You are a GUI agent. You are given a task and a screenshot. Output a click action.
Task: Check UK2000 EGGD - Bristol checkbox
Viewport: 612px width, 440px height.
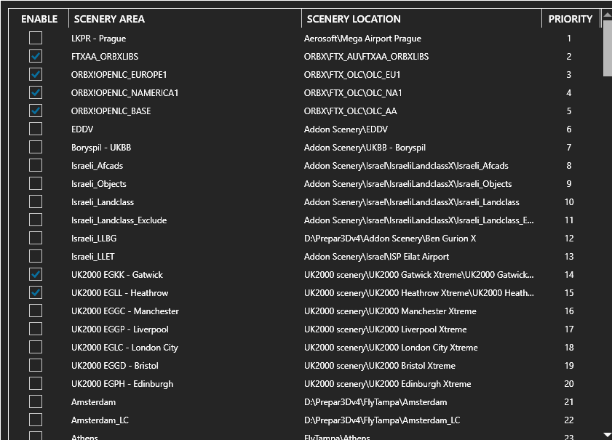point(36,366)
